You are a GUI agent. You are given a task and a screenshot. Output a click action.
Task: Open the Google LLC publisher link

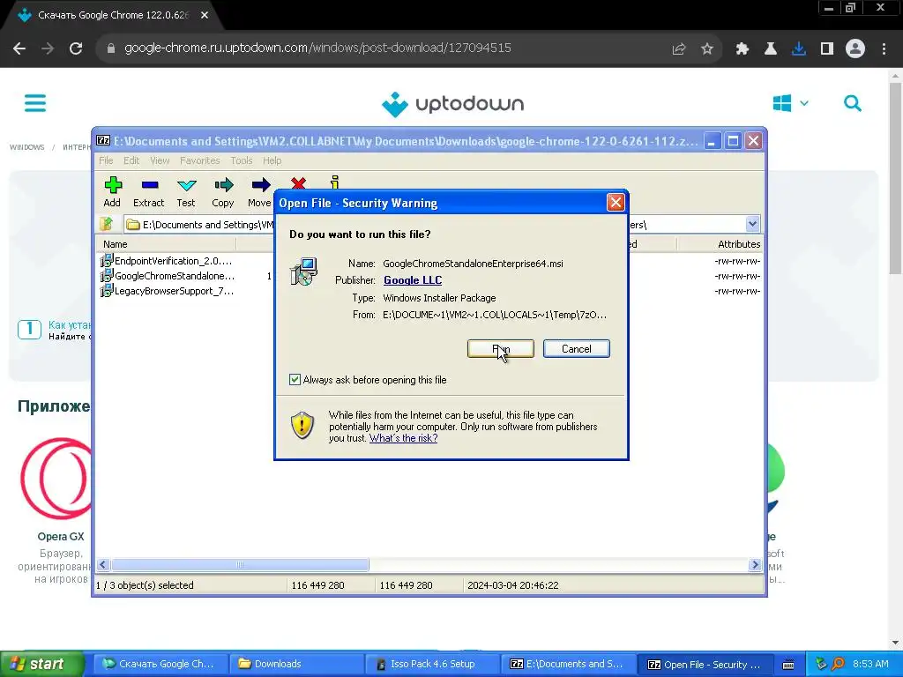(x=413, y=280)
